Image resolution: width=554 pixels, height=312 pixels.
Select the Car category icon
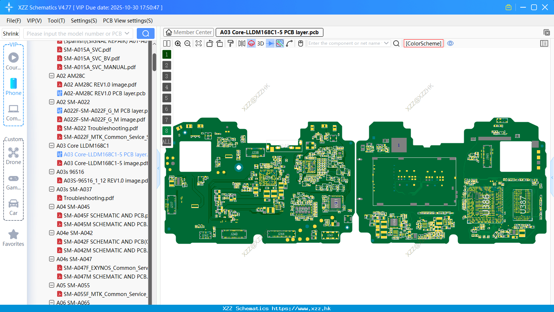tap(13, 207)
